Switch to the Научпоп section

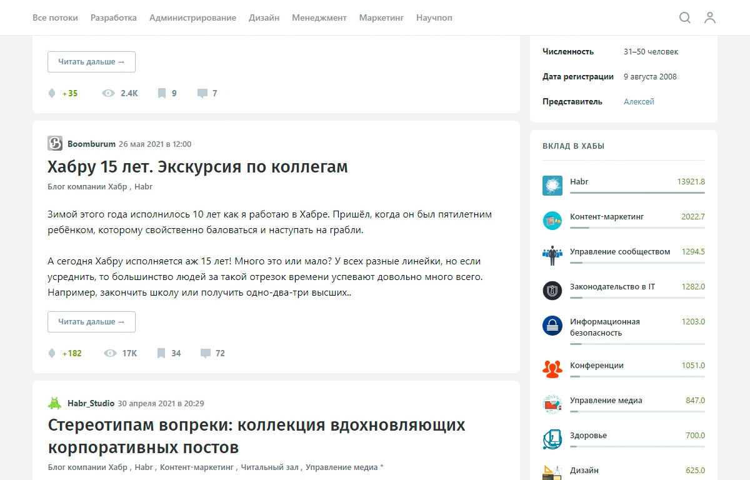[x=434, y=17]
